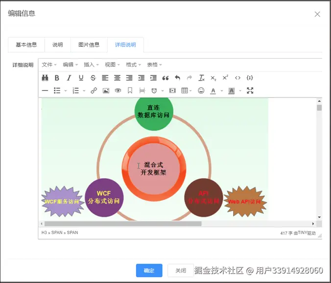Click the horizontal scrollbar left arrow
Viewport: 331px width, 283px height.
pyautogui.click(x=42, y=224)
